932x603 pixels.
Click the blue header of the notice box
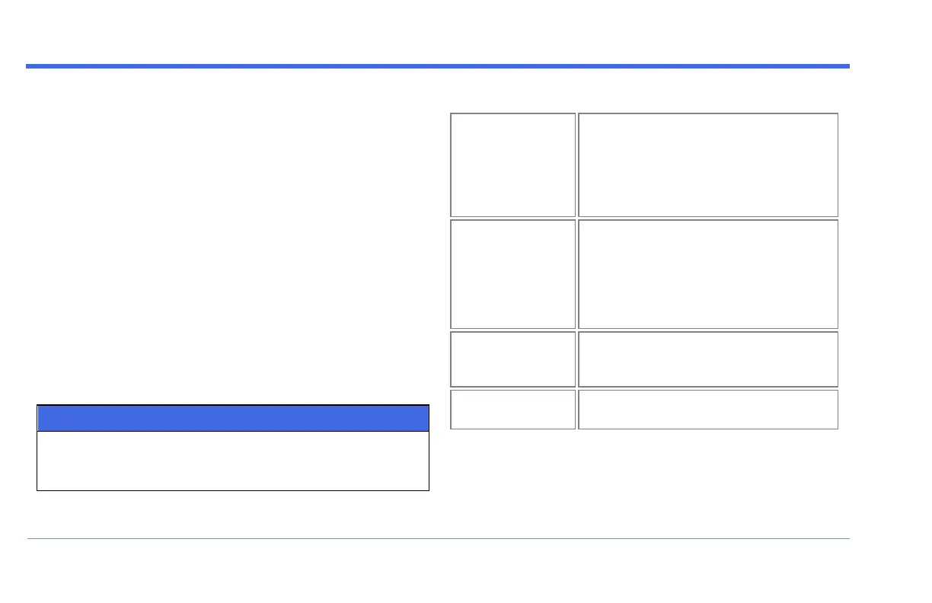coord(233,419)
